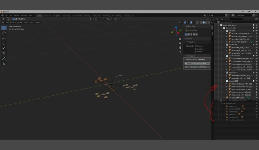259x150 pixels.
Task: Click Collections to Empties button
Action: (x=197, y=67)
